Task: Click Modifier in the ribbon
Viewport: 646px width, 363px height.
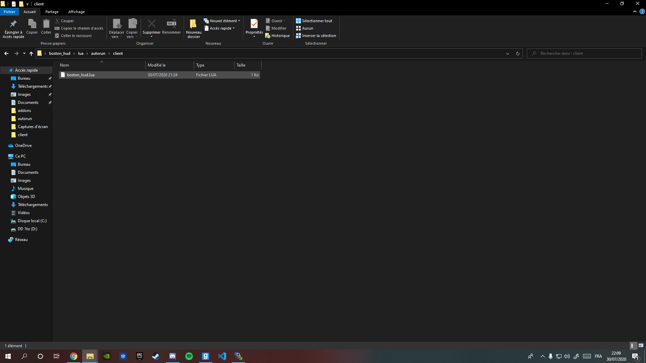Action: coord(276,28)
